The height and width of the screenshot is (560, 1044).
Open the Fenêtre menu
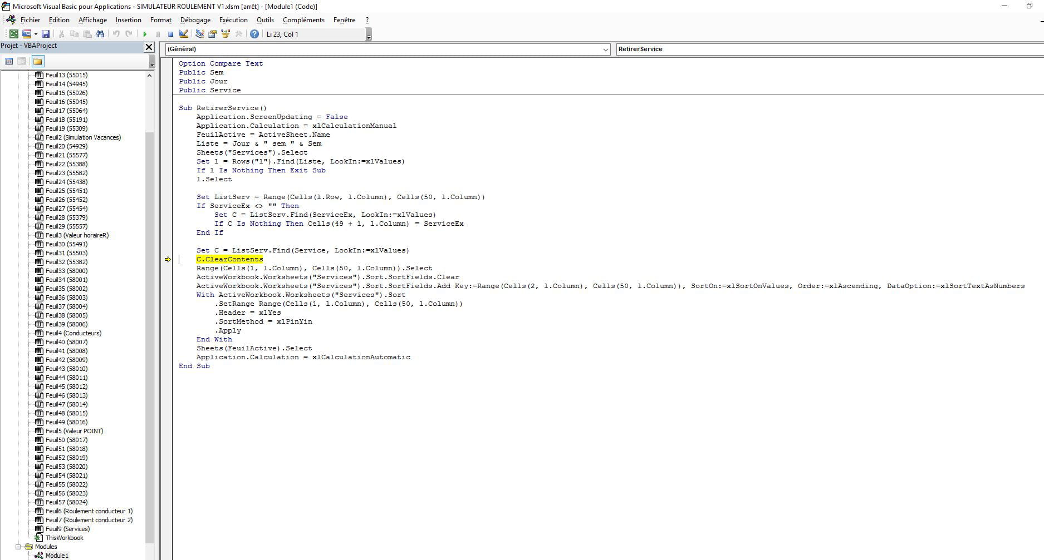tap(344, 20)
